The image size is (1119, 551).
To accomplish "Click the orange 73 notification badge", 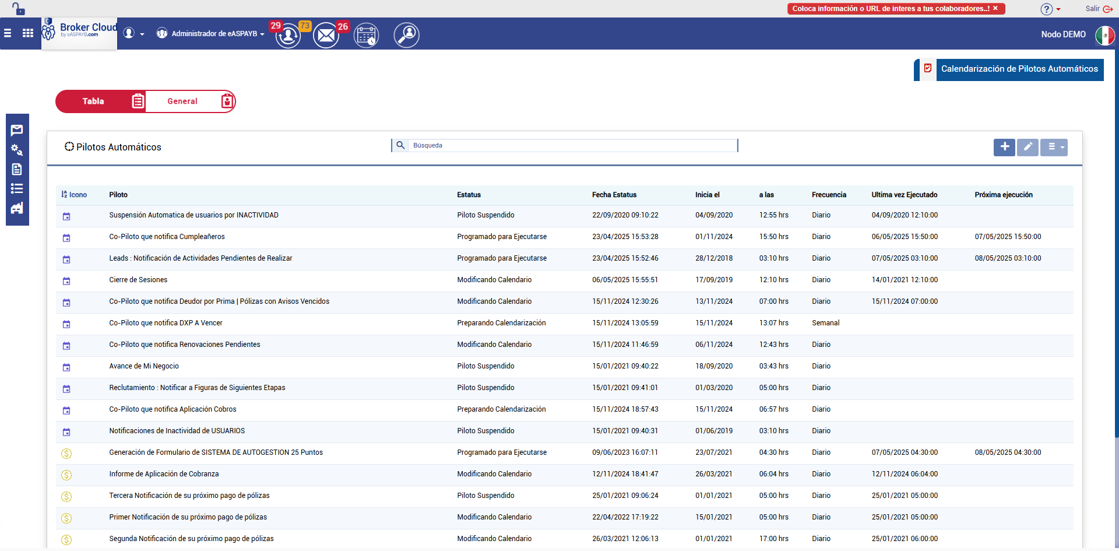I will (x=305, y=26).
